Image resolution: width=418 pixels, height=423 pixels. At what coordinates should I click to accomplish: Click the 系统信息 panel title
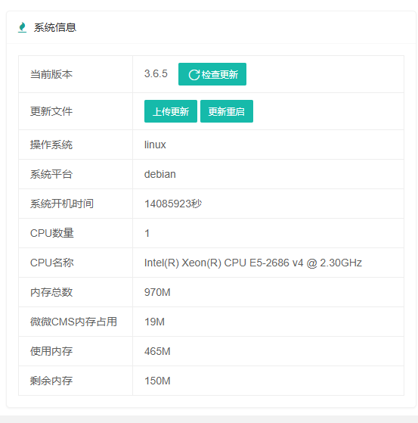[x=55, y=27]
